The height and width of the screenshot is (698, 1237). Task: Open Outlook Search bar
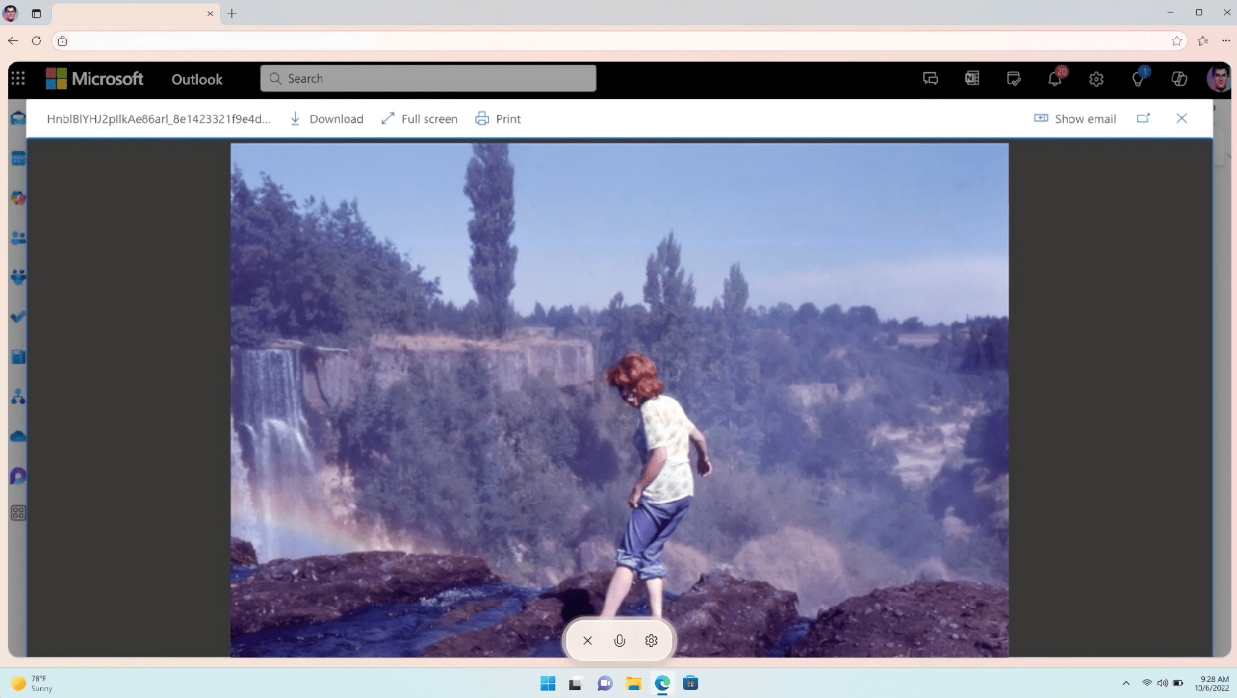coord(428,78)
